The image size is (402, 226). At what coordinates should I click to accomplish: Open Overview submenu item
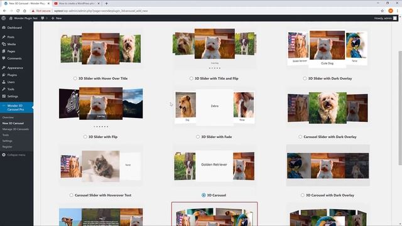[8, 117]
